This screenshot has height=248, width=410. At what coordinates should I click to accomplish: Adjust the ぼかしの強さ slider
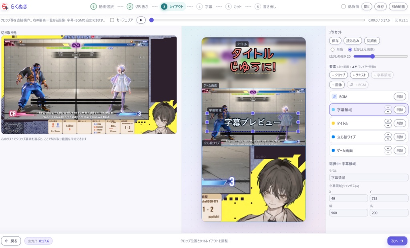(x=380, y=56)
